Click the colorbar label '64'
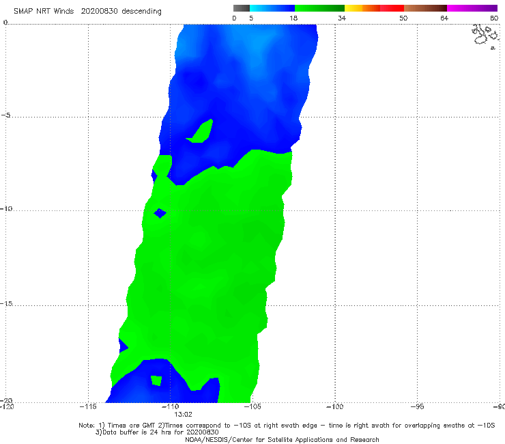505x444 pixels. point(444,18)
